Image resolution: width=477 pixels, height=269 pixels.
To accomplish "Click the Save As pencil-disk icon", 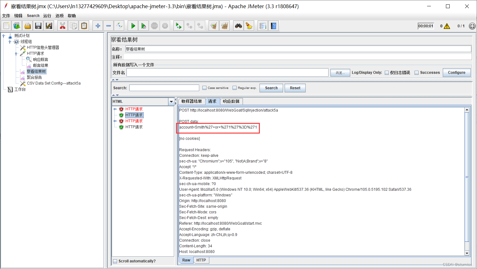I will pos(49,26).
